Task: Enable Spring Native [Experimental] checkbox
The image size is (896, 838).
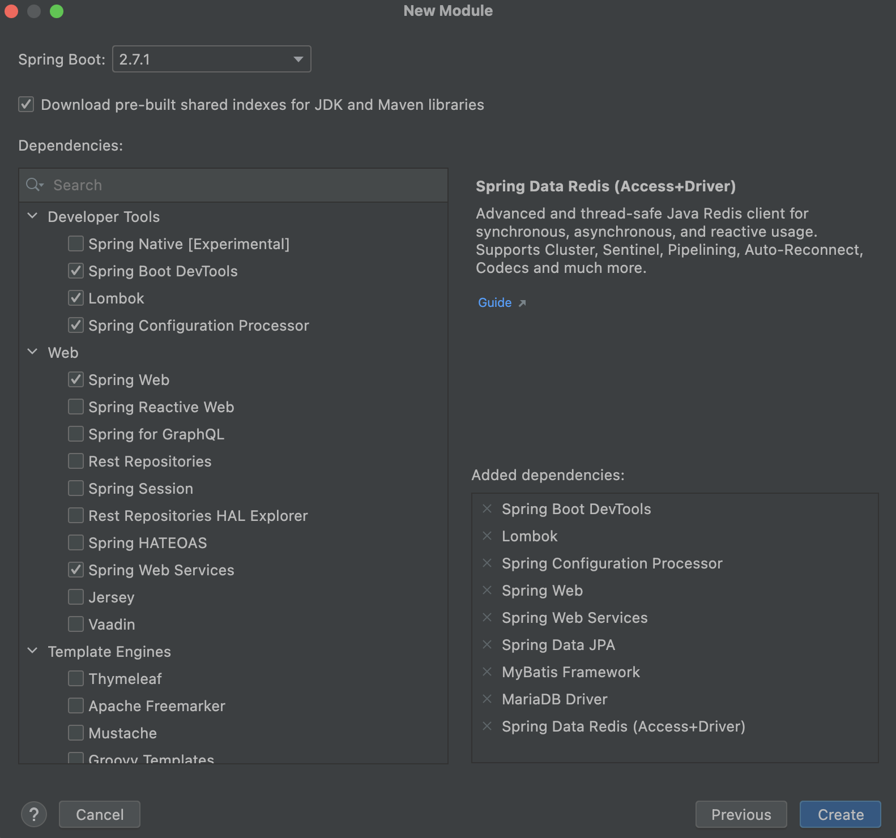Action: 76,243
